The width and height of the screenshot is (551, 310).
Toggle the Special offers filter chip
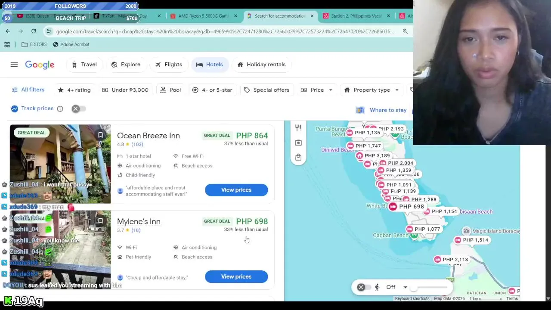click(266, 90)
